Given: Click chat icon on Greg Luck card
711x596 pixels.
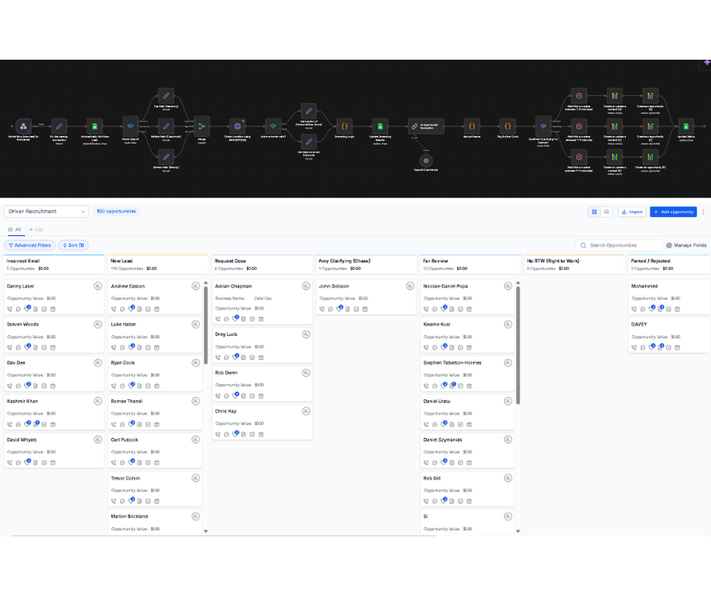Looking at the screenshot, I should click(x=226, y=357).
